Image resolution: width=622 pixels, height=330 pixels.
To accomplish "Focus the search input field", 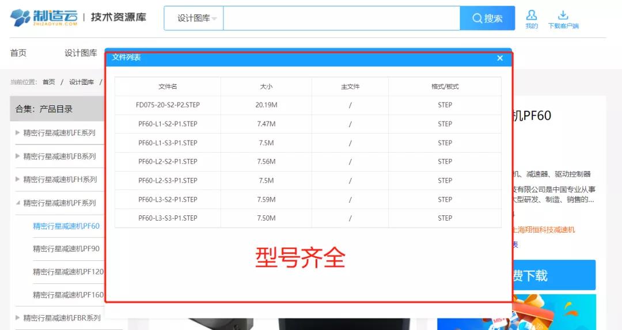I will [x=342, y=18].
